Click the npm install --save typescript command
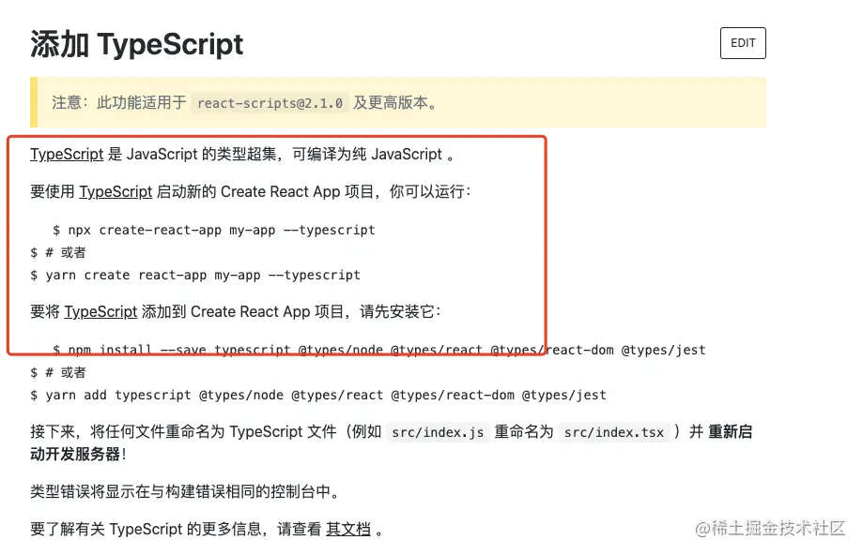Image resolution: width=863 pixels, height=555 pixels. click(378, 350)
